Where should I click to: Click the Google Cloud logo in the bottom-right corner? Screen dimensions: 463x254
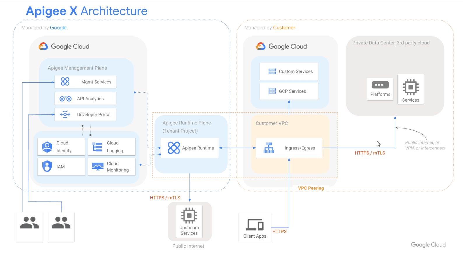tap(428, 245)
